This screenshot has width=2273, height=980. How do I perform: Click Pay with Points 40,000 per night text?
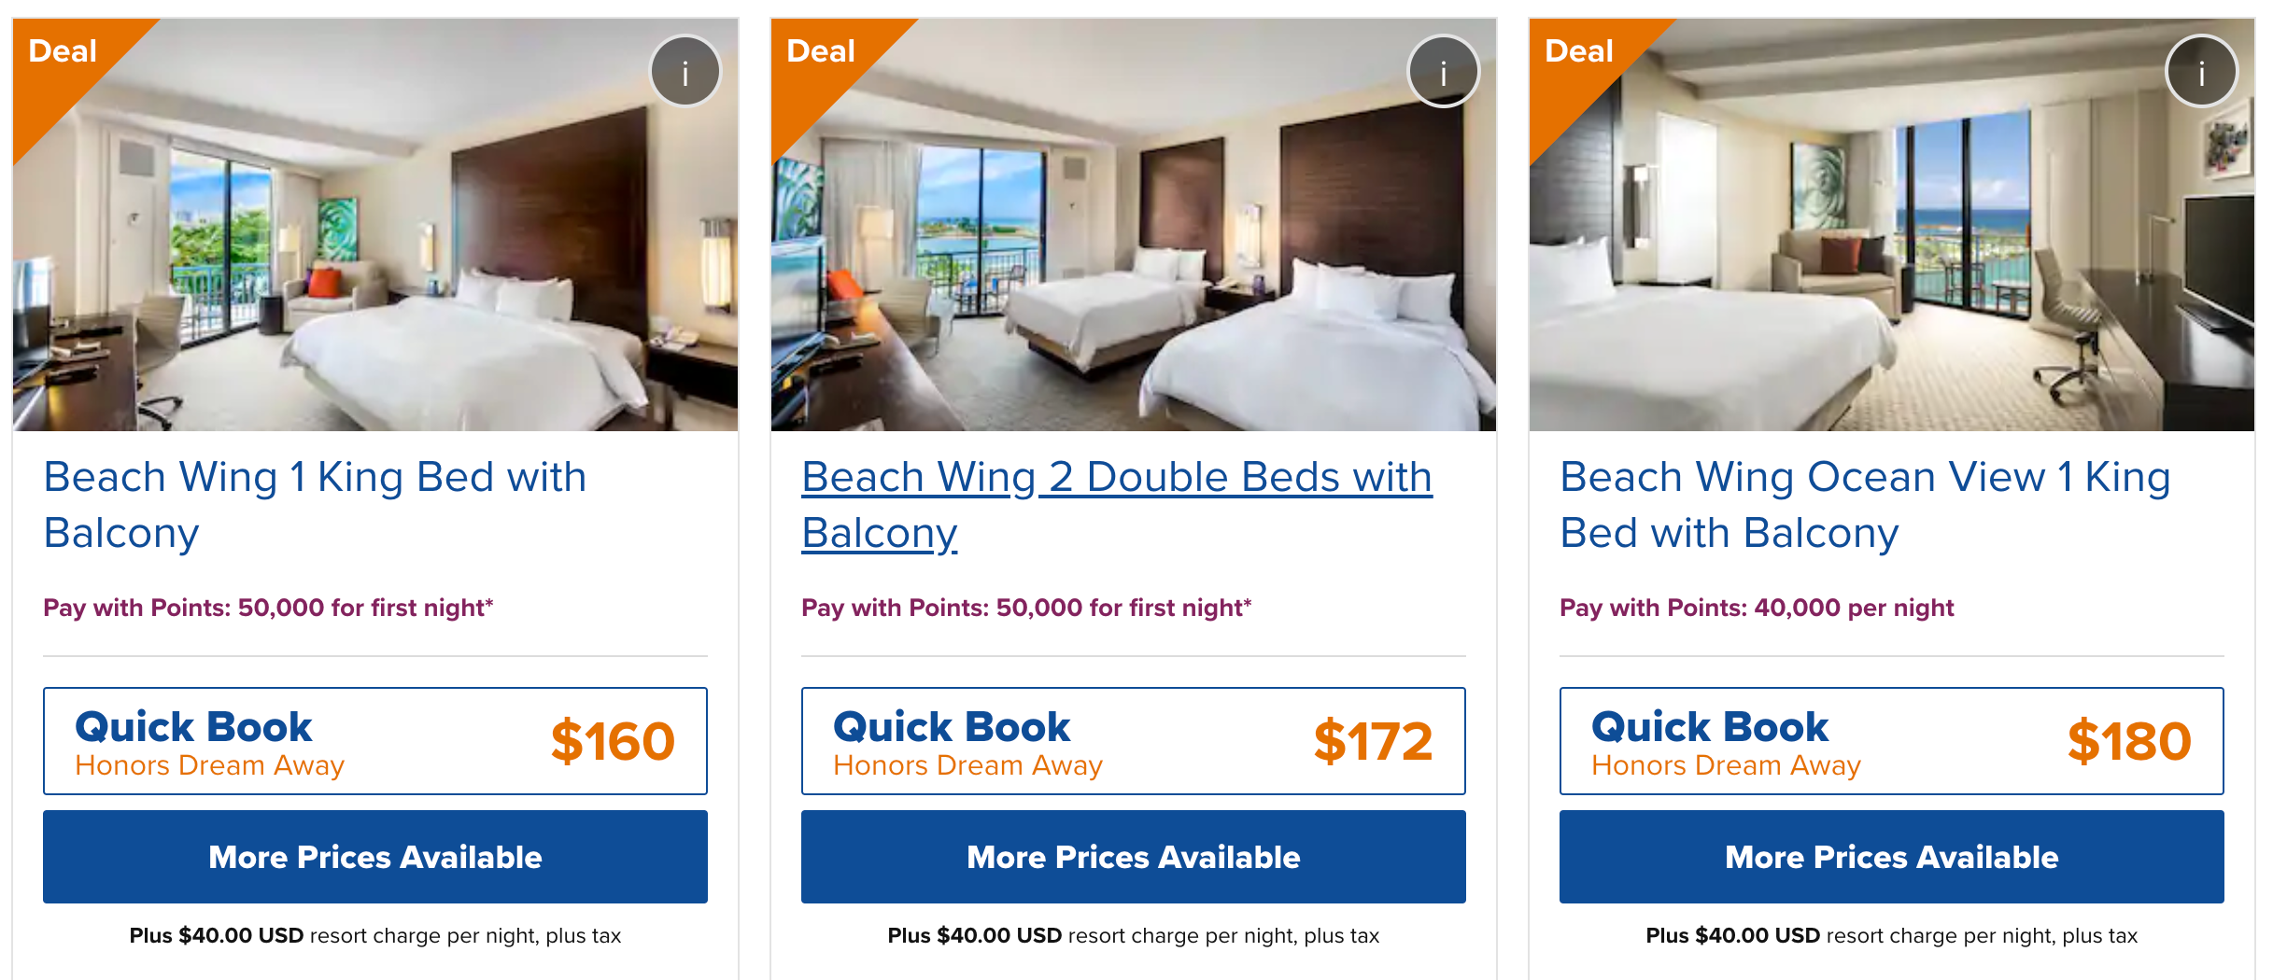(x=1757, y=608)
